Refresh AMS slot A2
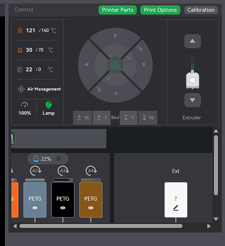The width and height of the screenshot is (225, 246). tap(35, 171)
